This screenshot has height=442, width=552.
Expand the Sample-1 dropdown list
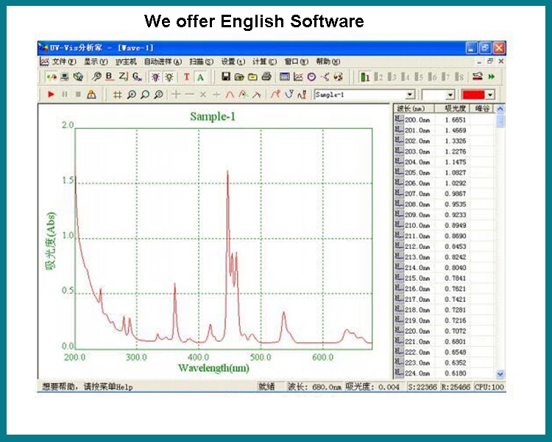point(410,95)
